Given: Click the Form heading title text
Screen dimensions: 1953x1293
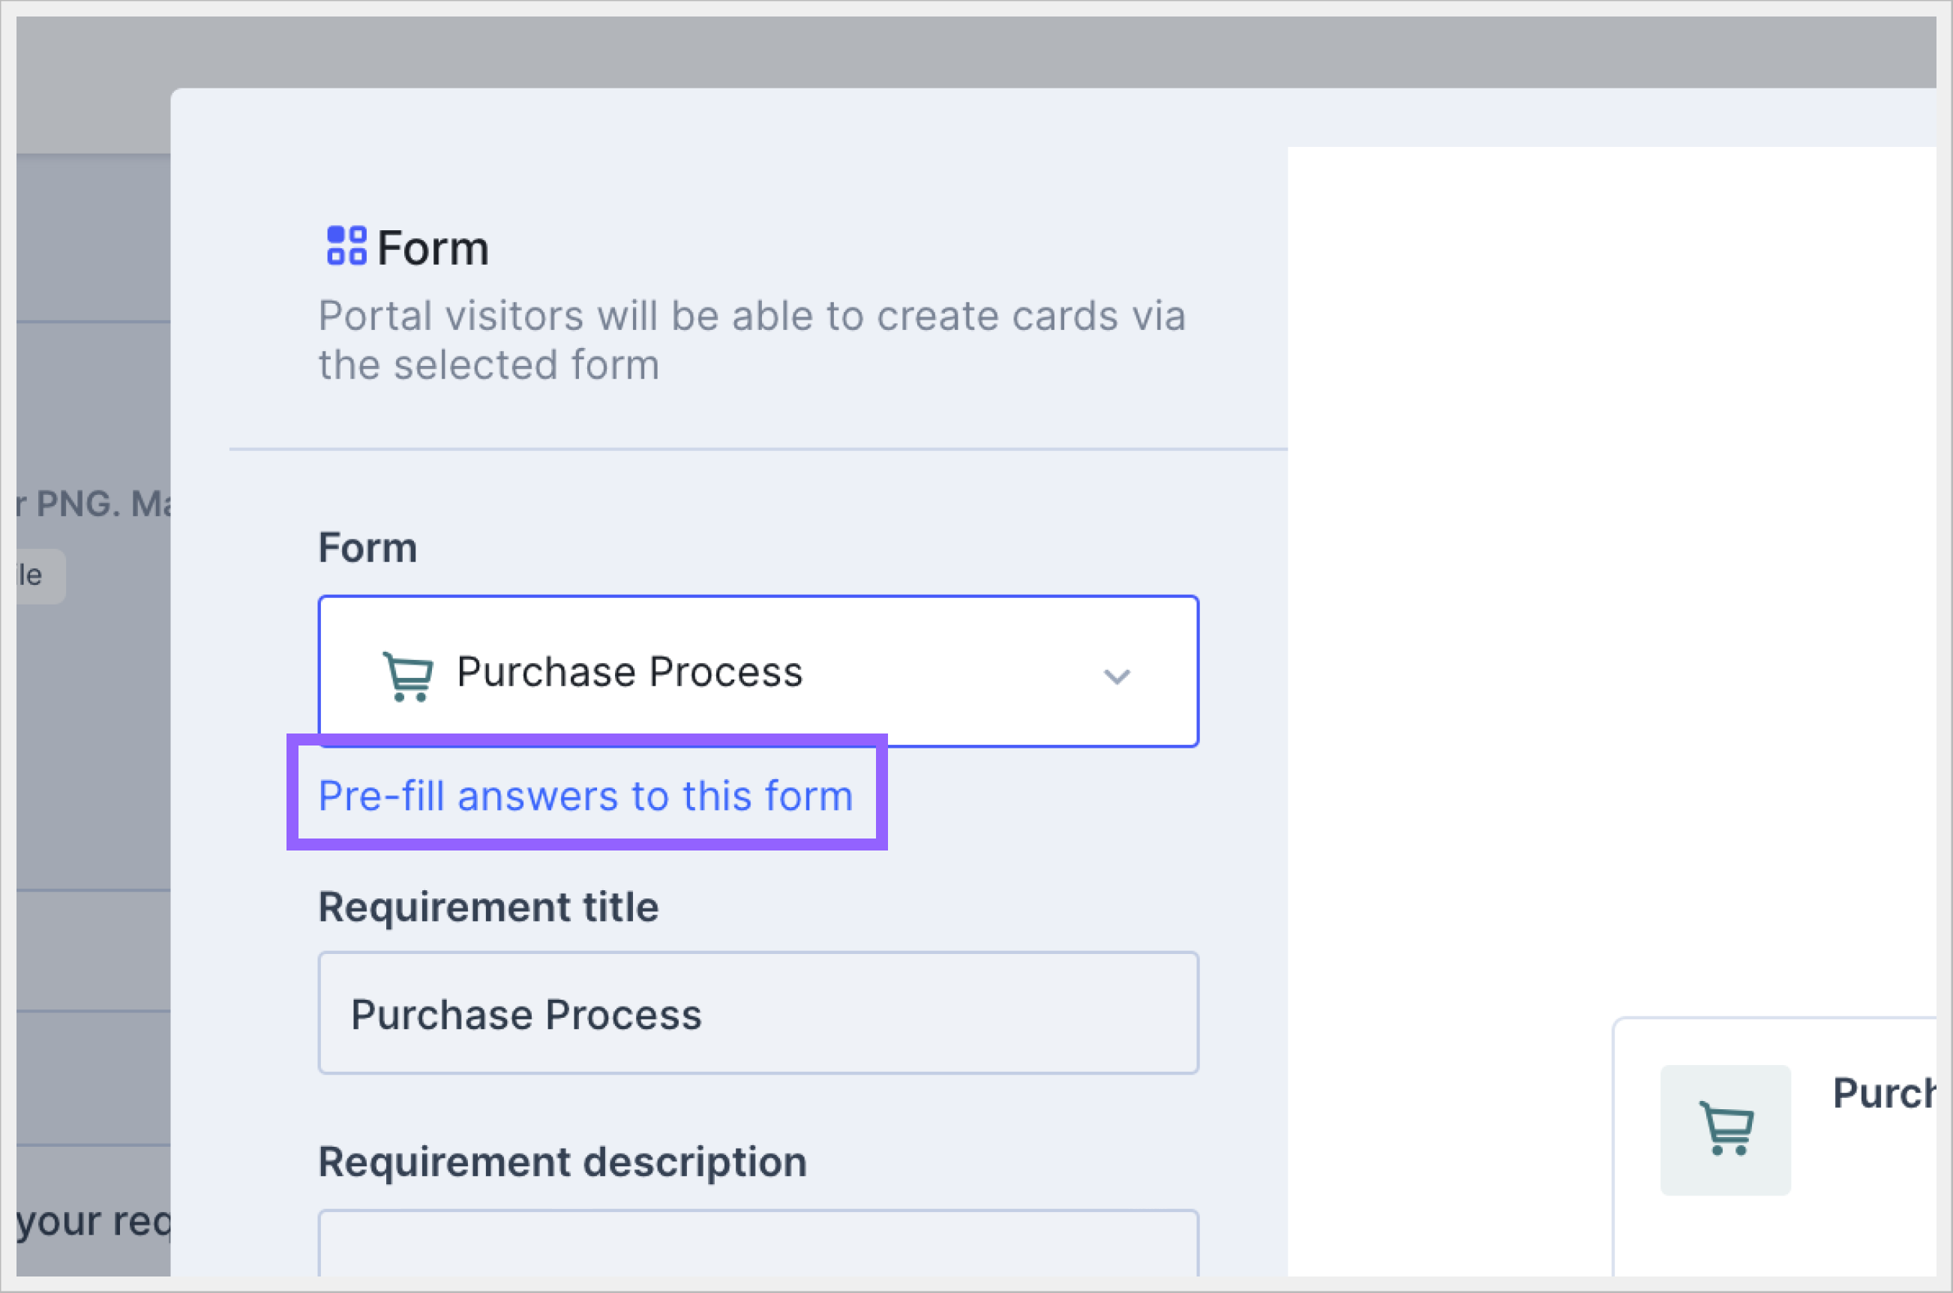Looking at the screenshot, I should [433, 248].
